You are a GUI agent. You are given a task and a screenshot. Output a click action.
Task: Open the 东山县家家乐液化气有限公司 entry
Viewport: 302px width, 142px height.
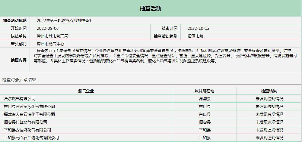pos(30,106)
